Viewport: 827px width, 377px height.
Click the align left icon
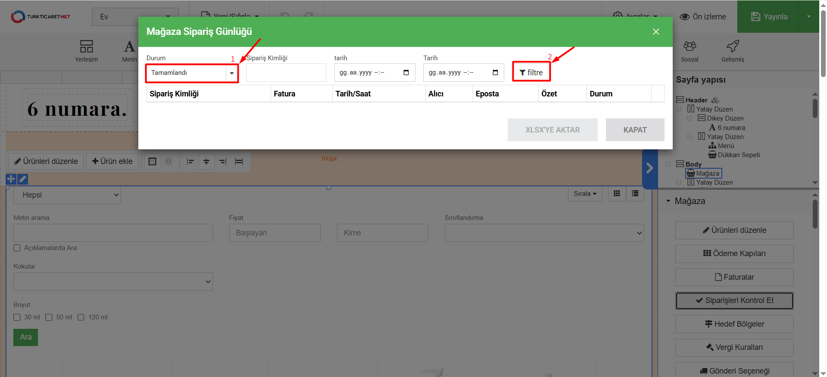190,161
